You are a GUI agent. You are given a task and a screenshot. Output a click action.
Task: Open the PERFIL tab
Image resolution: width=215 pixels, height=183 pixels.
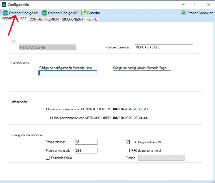click(x=92, y=19)
